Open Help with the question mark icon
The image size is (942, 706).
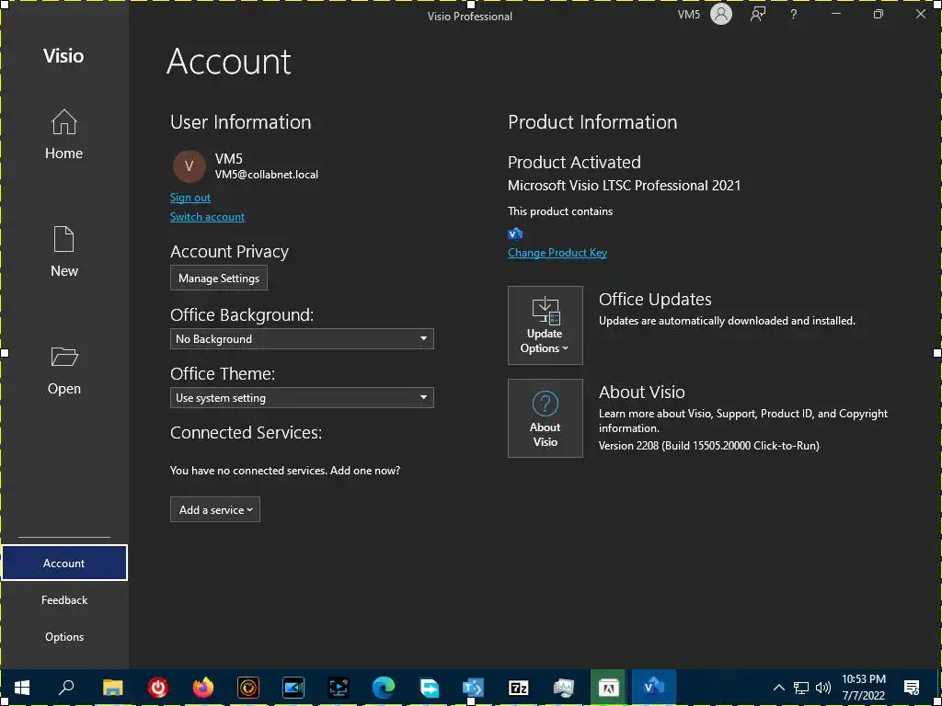tap(794, 15)
